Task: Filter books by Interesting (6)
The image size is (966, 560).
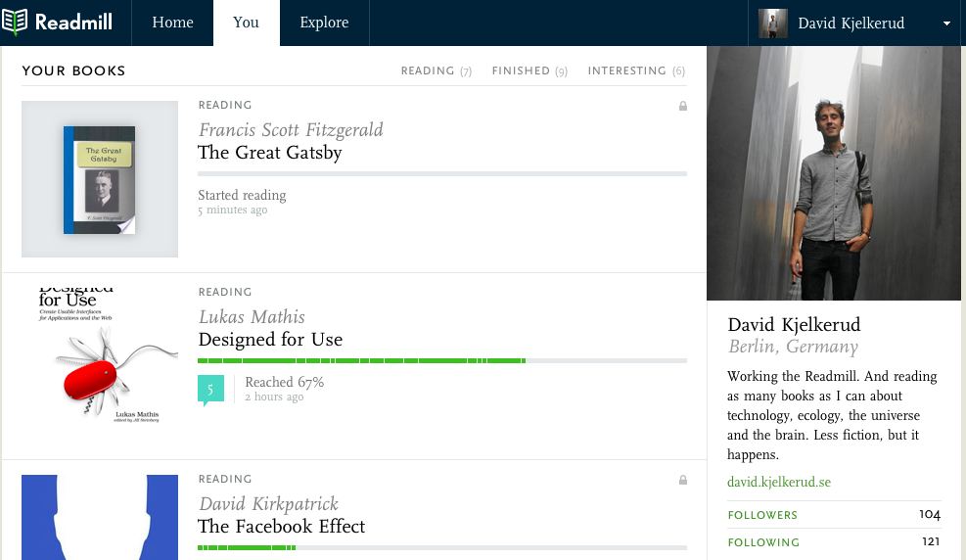Action: click(x=636, y=70)
